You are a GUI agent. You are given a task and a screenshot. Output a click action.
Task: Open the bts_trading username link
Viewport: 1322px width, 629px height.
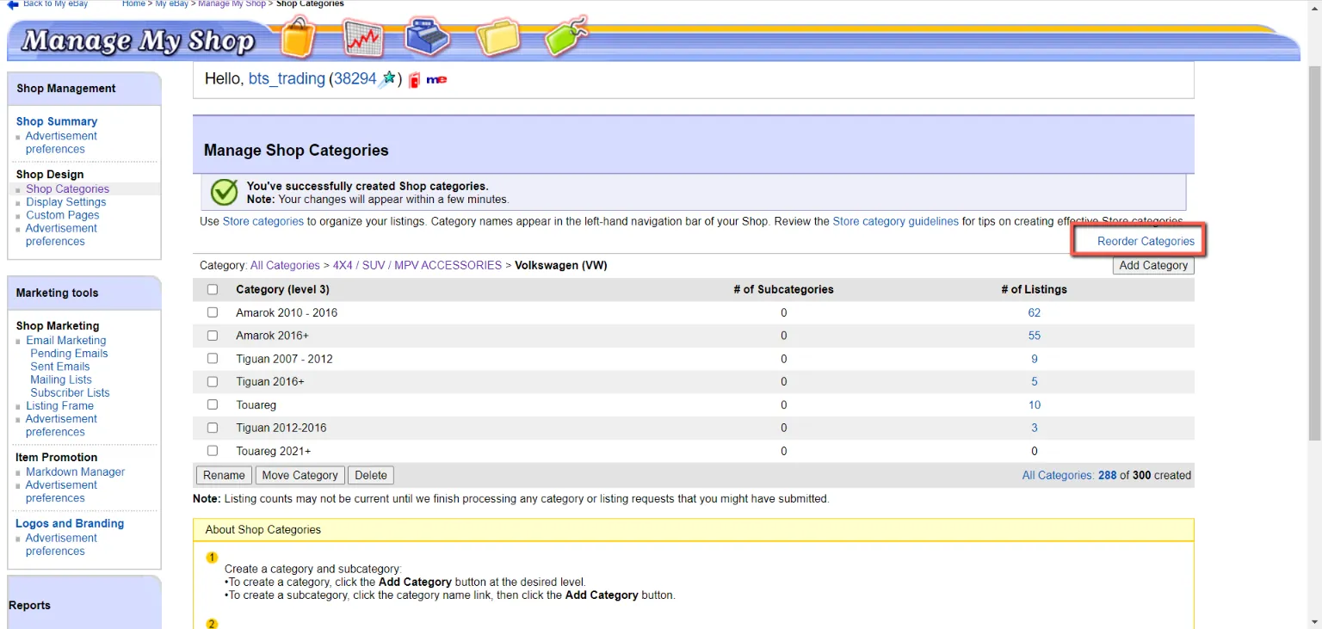click(x=287, y=79)
